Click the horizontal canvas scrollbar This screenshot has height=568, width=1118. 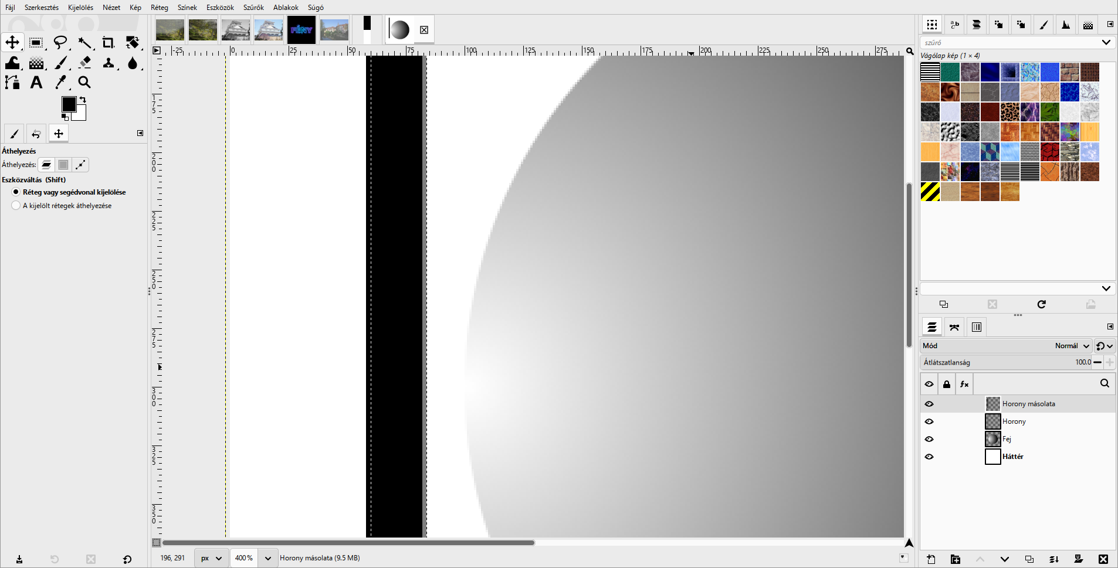coord(348,543)
